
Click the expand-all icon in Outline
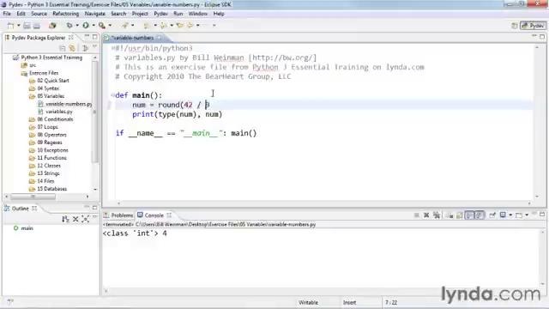tap(85, 220)
